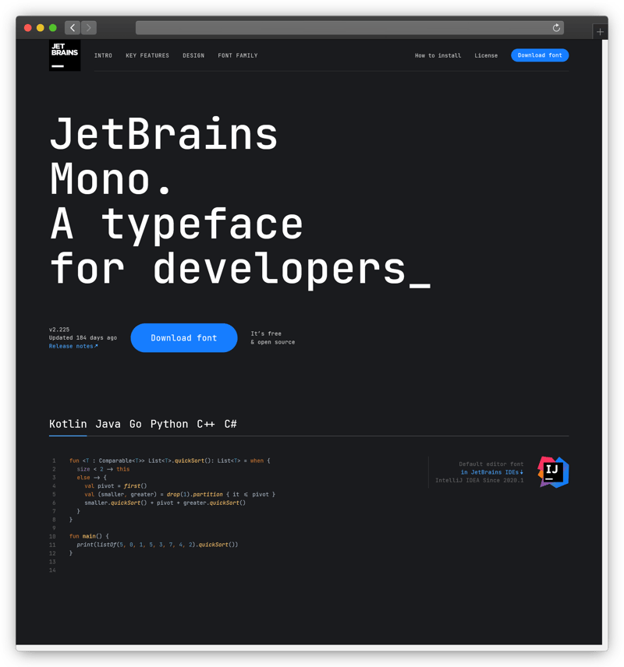Click the 'It's free & open source' text

272,337
